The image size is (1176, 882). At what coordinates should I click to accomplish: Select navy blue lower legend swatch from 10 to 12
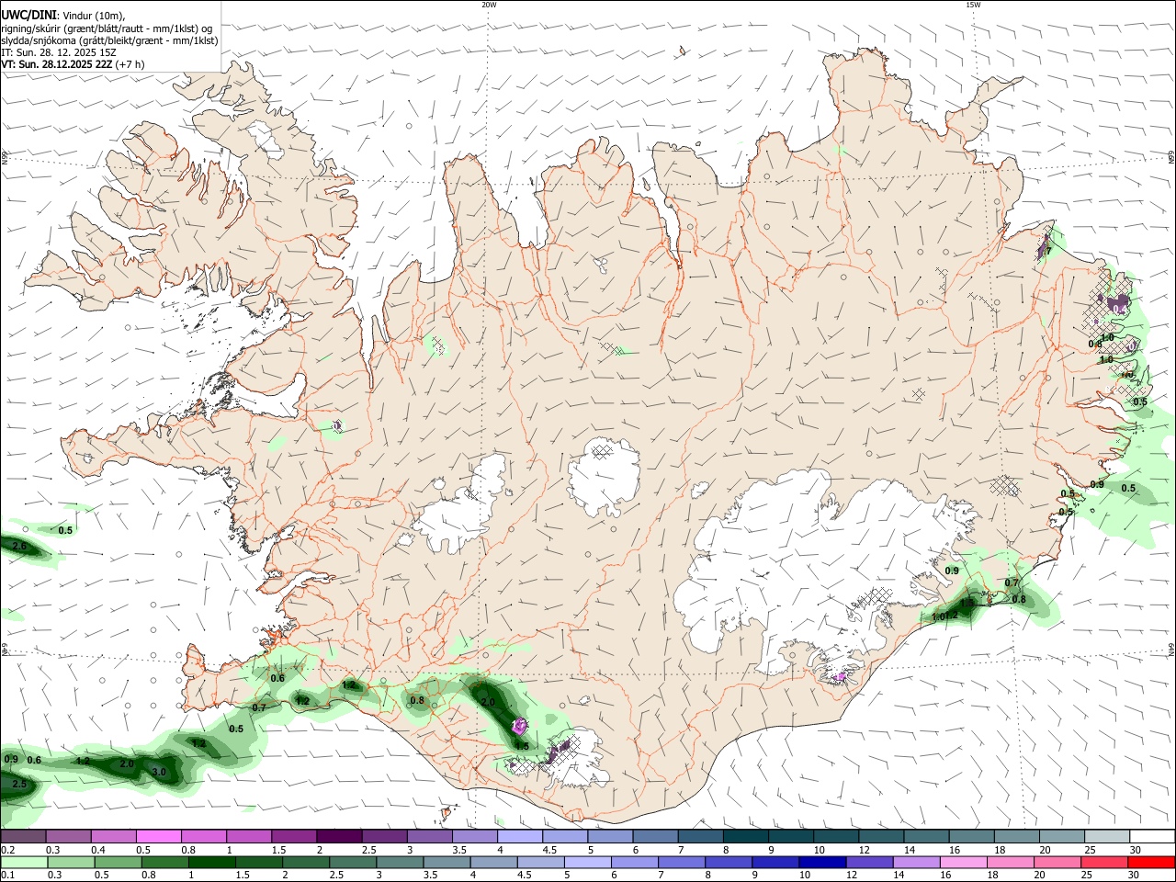pos(823,862)
